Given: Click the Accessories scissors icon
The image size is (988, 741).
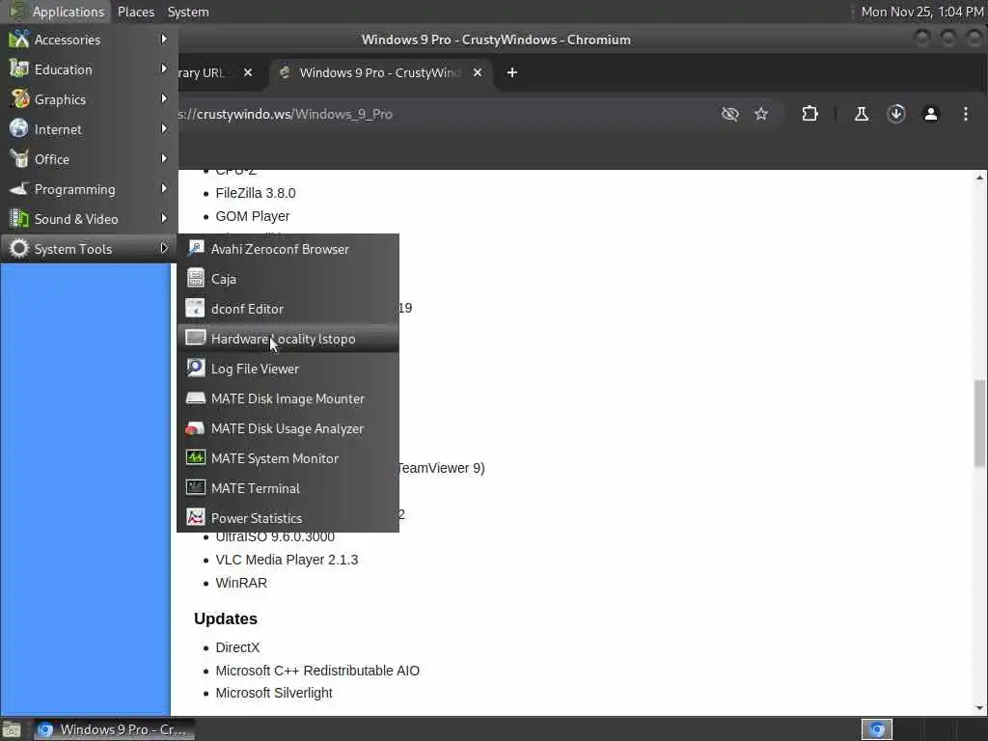Looking at the screenshot, I should point(19,39).
